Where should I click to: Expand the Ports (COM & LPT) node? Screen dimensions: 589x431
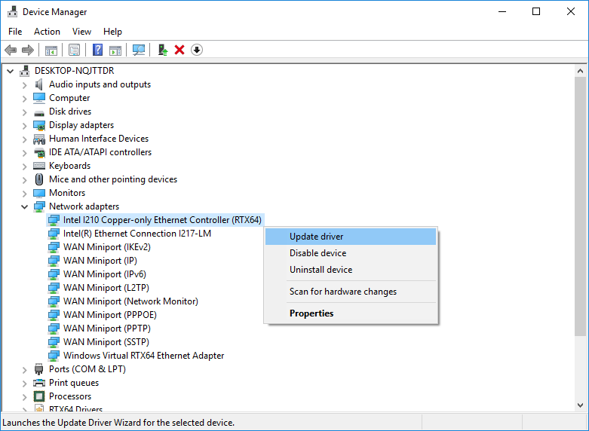pyautogui.click(x=25, y=369)
